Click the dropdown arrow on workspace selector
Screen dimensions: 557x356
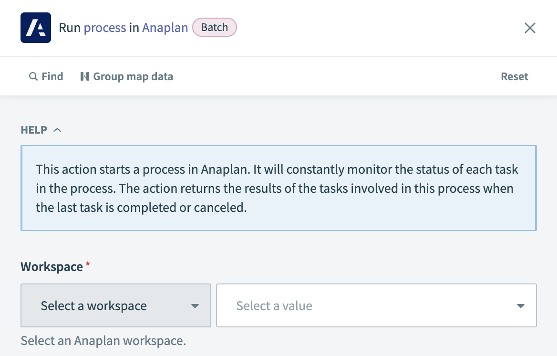click(x=195, y=305)
